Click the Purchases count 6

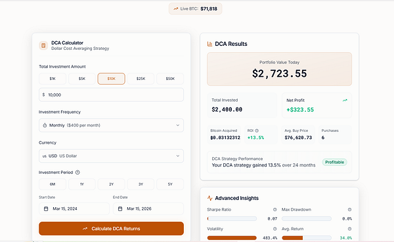tap(323, 138)
